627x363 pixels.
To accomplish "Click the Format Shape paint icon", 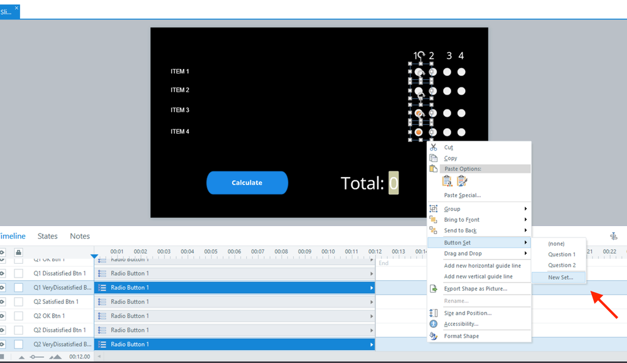I will (x=434, y=336).
